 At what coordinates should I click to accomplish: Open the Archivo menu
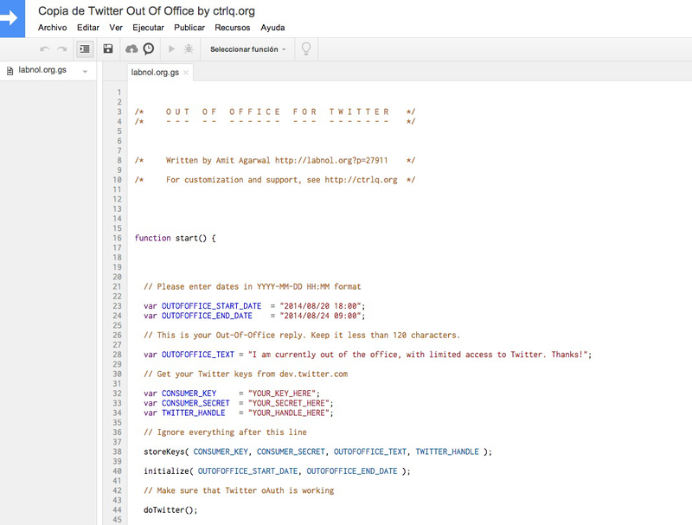[x=53, y=28]
